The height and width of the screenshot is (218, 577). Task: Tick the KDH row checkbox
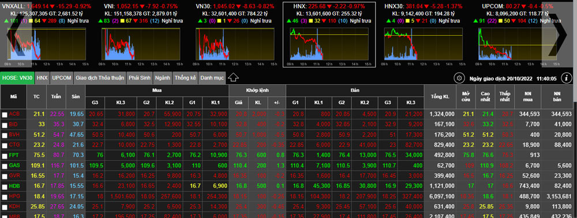click(5, 208)
